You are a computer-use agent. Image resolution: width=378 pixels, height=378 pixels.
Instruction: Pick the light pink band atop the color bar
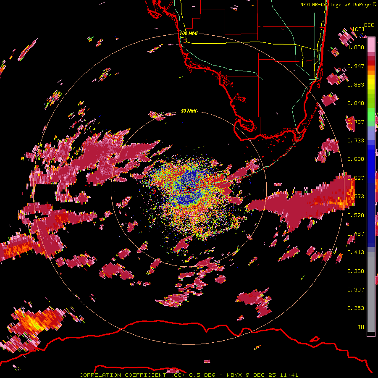(371, 45)
